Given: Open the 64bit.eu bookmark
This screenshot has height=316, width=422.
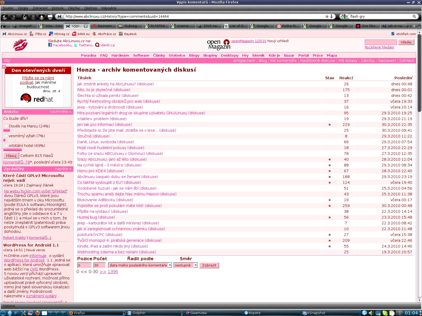Looking at the screenshot, I should coord(81,34).
